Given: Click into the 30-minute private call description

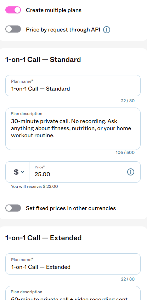Looking at the screenshot, I should point(73,129).
